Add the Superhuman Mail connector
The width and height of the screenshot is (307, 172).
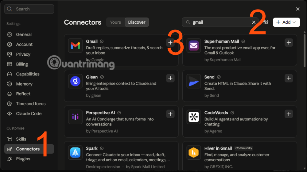tap(289, 42)
